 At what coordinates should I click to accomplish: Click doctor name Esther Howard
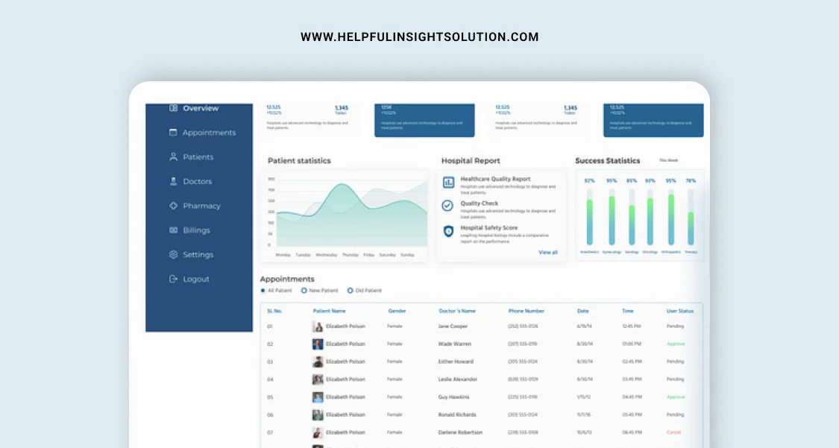click(456, 362)
